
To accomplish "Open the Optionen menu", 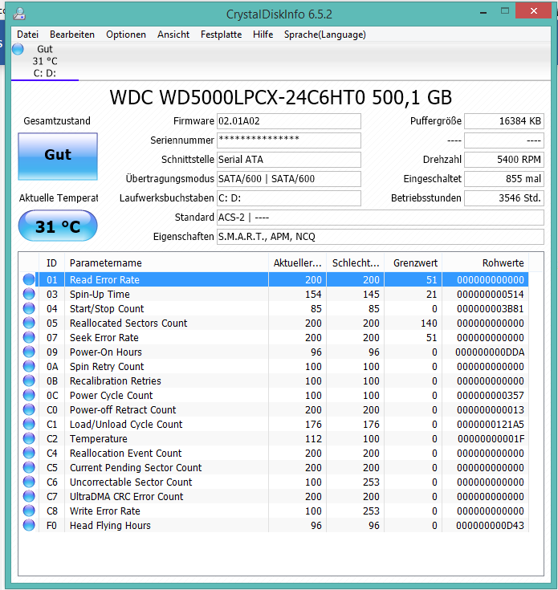I will (x=126, y=35).
